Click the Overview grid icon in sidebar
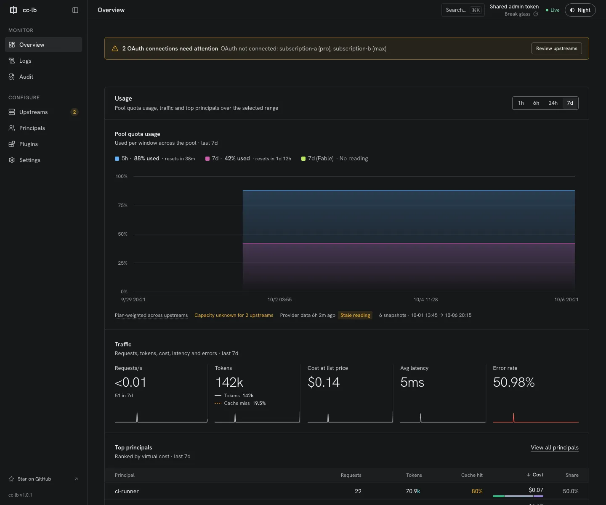This screenshot has width=606, height=505. click(x=12, y=45)
